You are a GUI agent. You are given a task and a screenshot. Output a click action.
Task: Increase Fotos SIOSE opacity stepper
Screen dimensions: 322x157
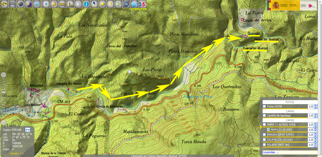click(316, 106)
